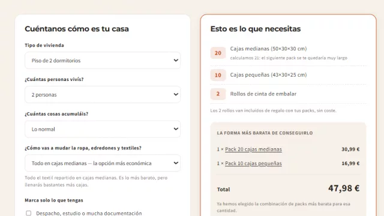Open the Tipo de vivienda dropdown
Image resolution: width=384 pixels, height=216 pixels.
[x=103, y=60]
